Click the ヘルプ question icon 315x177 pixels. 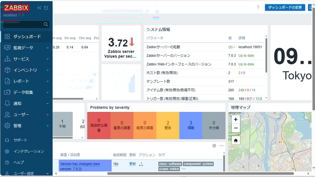tap(7, 163)
